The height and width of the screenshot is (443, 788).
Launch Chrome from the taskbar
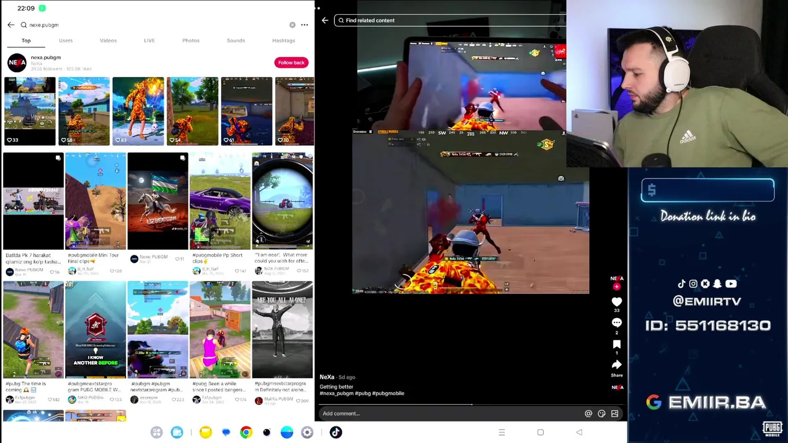pos(246,433)
